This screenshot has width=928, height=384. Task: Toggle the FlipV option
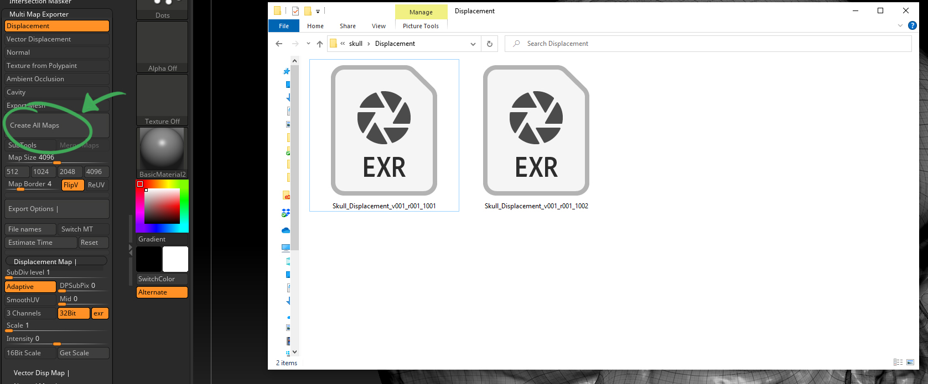(72, 185)
